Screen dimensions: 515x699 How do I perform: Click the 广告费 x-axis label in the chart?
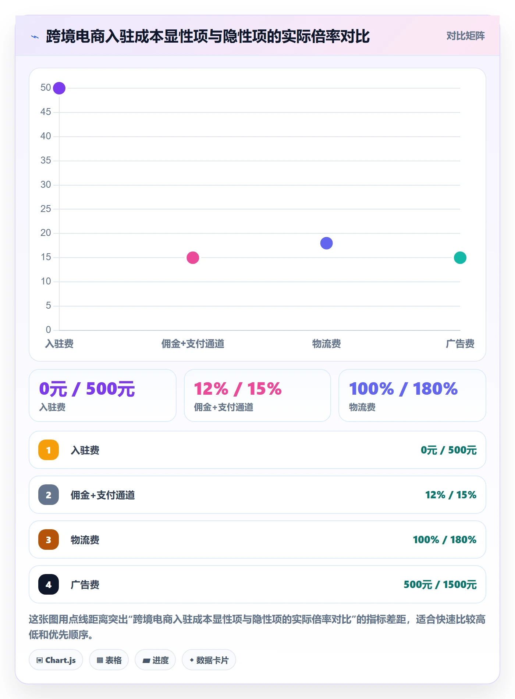click(460, 344)
